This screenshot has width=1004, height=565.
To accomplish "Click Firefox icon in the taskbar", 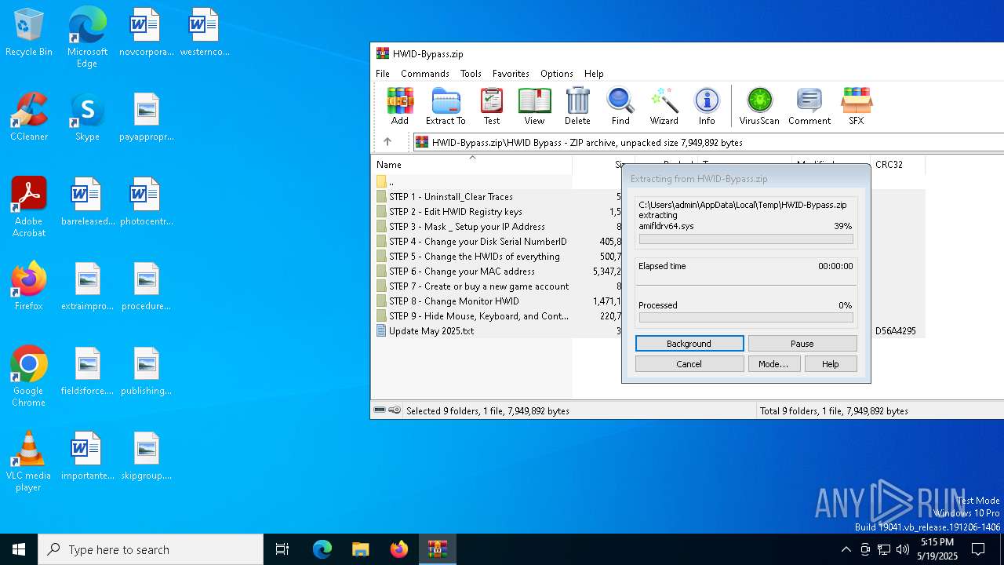I will click(x=399, y=549).
